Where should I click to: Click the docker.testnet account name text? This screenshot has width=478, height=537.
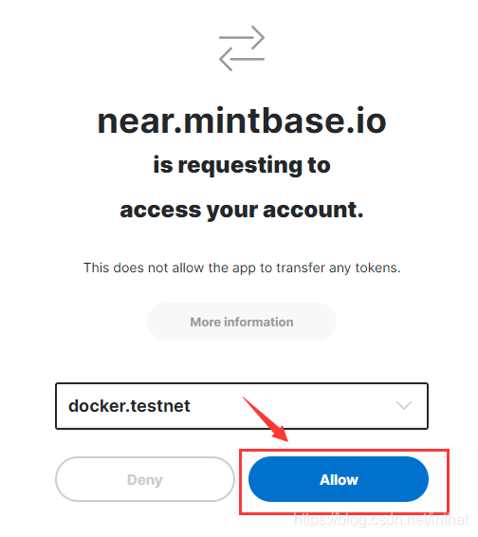[x=129, y=406]
